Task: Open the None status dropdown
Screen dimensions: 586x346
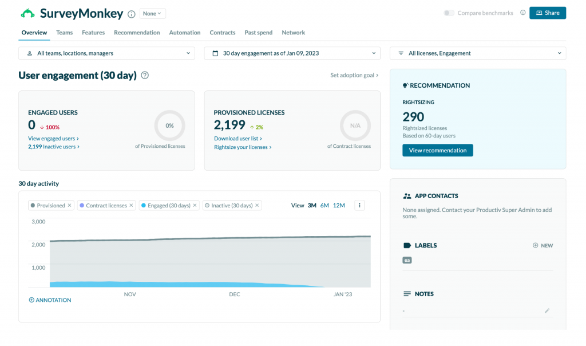Action: coord(152,14)
